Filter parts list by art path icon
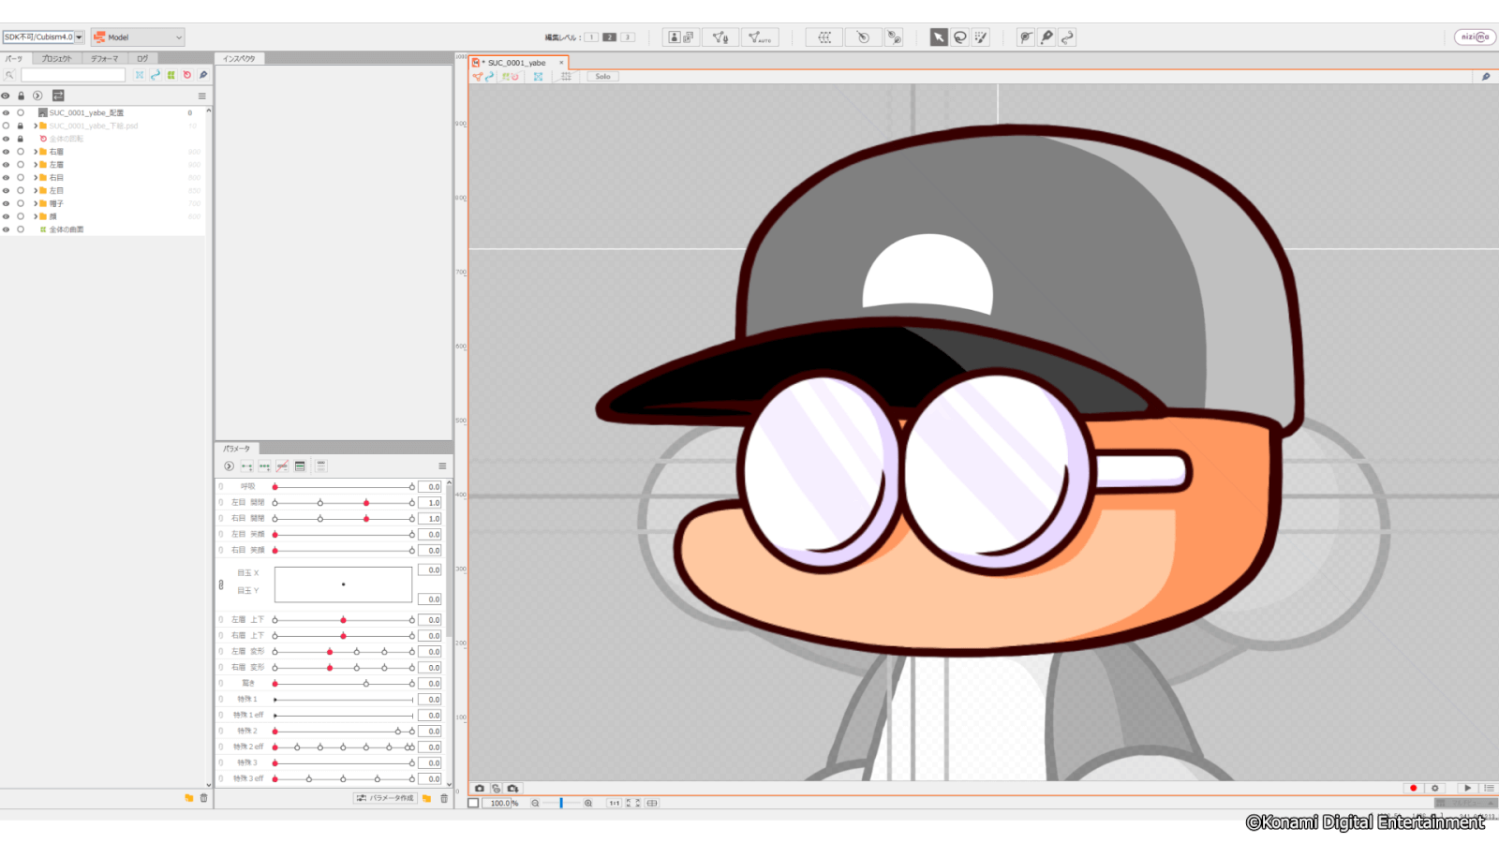This screenshot has width=1499, height=843. pyautogui.click(x=156, y=75)
